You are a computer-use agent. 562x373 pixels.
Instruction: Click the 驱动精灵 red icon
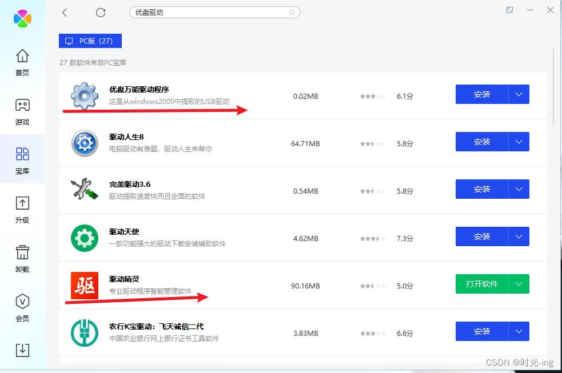(85, 285)
